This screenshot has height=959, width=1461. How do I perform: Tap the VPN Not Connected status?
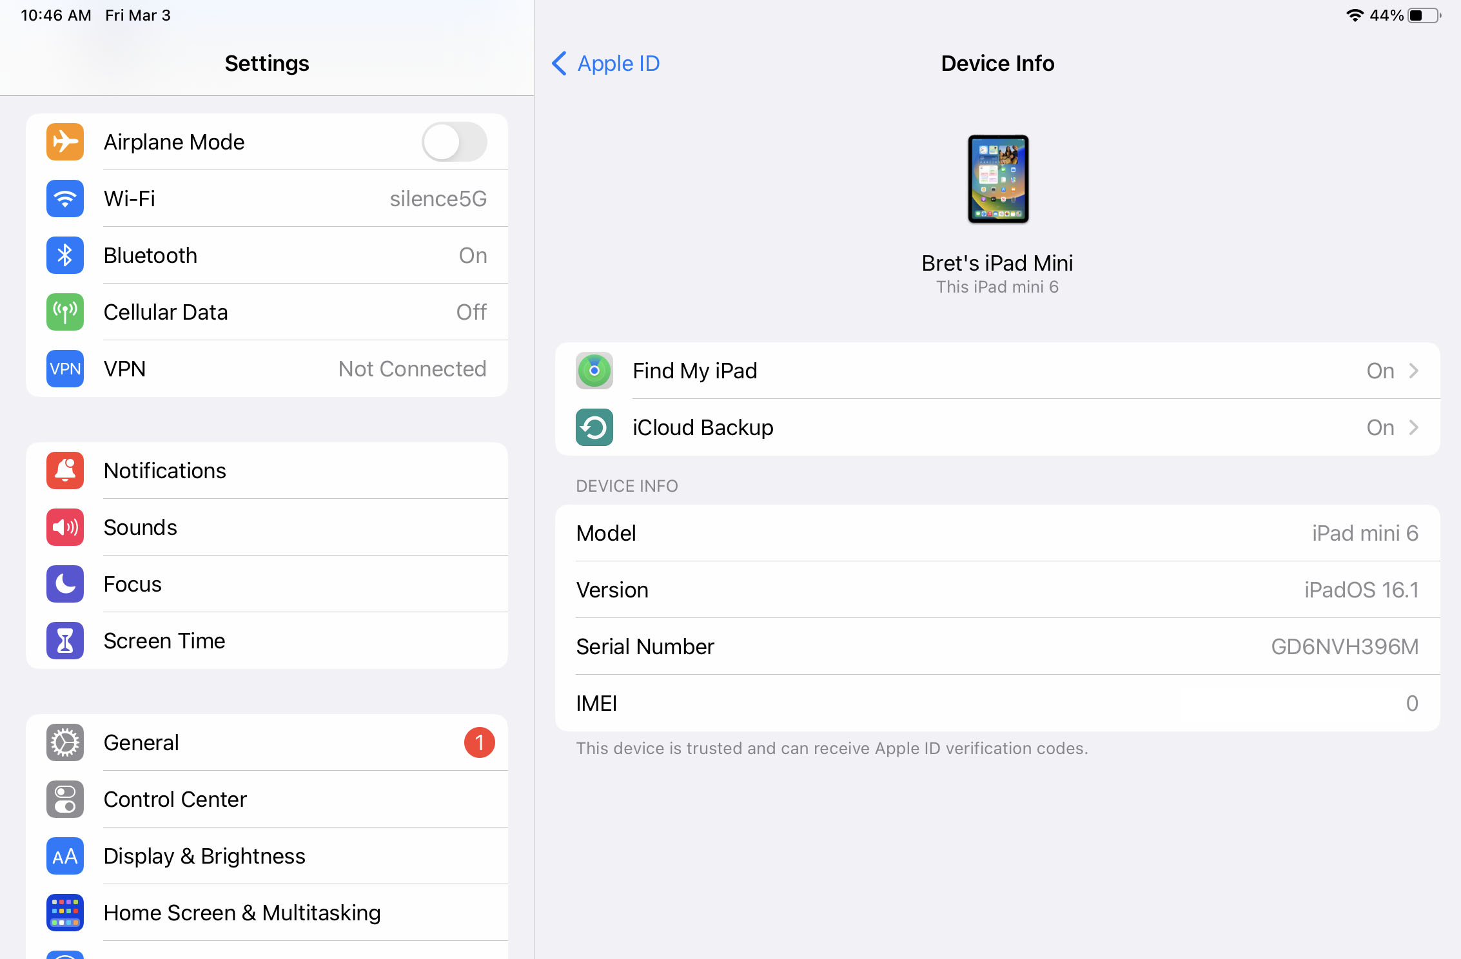point(413,369)
